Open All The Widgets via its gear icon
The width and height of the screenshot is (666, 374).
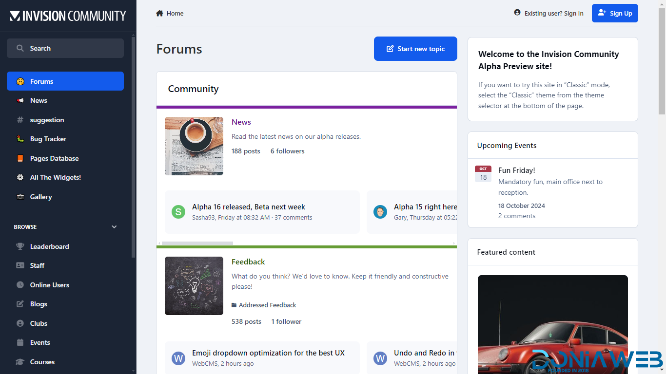[x=20, y=177]
